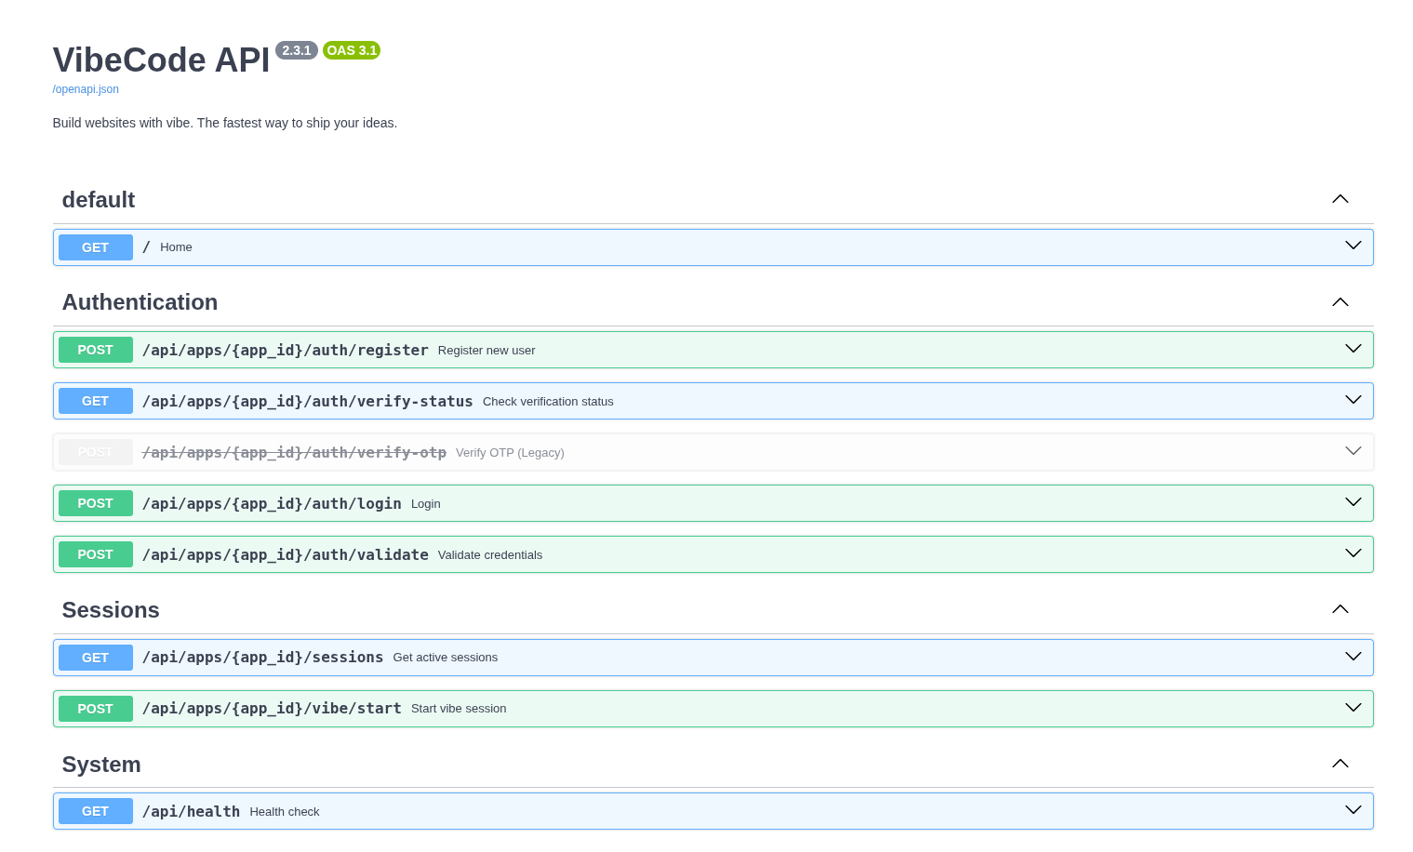
Task: Click the VibeCode API title
Action: point(160,60)
